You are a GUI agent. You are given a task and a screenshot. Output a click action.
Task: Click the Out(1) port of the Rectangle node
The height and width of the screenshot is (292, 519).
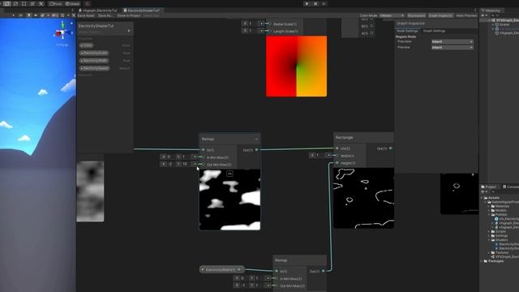point(391,148)
